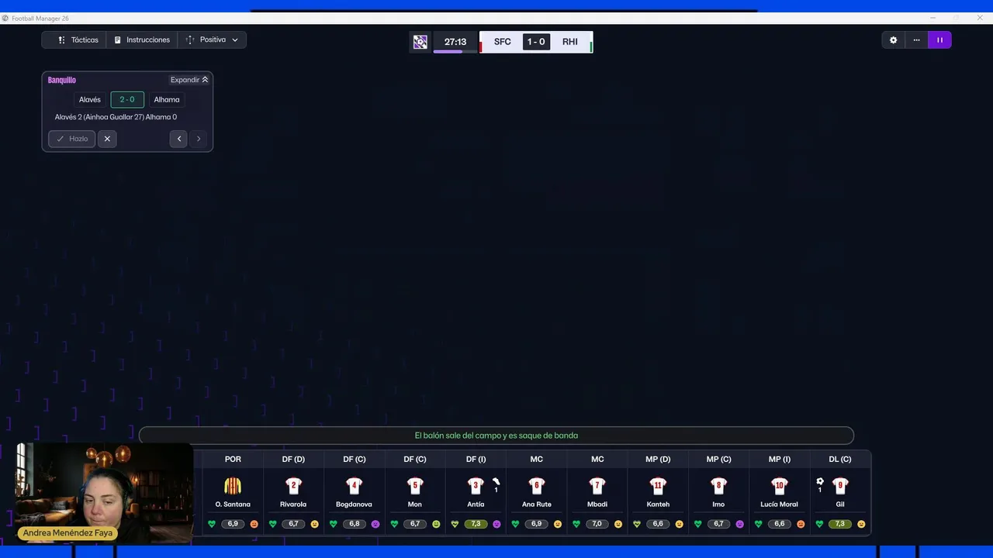Click the 1 - 0 scoreline in scoreboard
993x558 pixels.
pyautogui.click(x=536, y=42)
